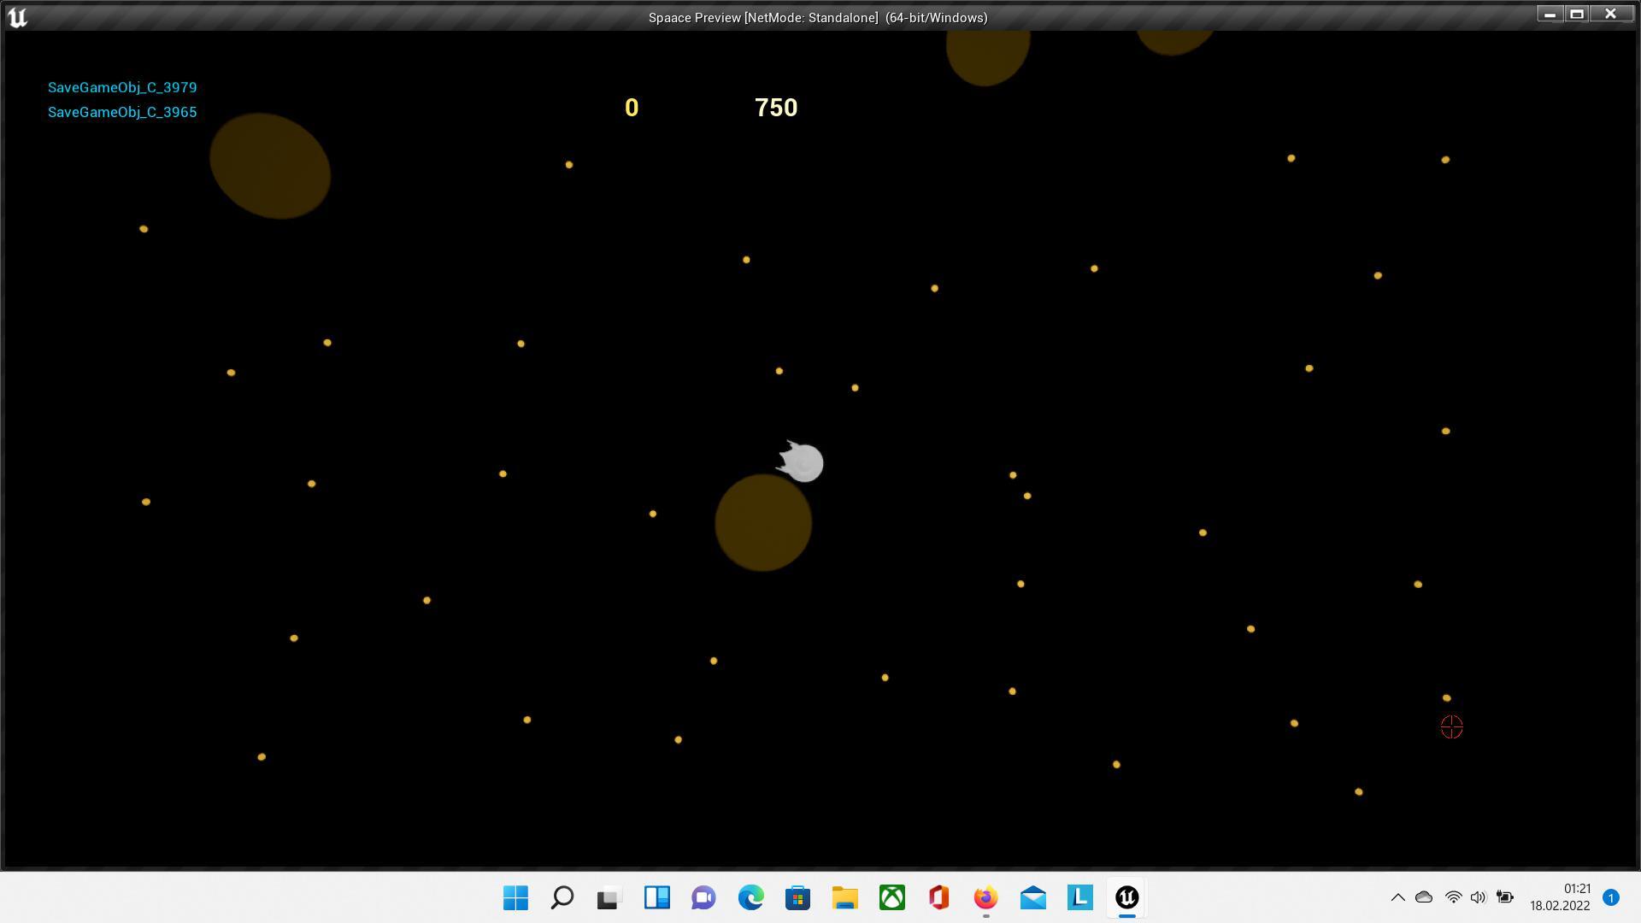Open the Xbox app
Screen dimensions: 1641x923
[x=891, y=897]
